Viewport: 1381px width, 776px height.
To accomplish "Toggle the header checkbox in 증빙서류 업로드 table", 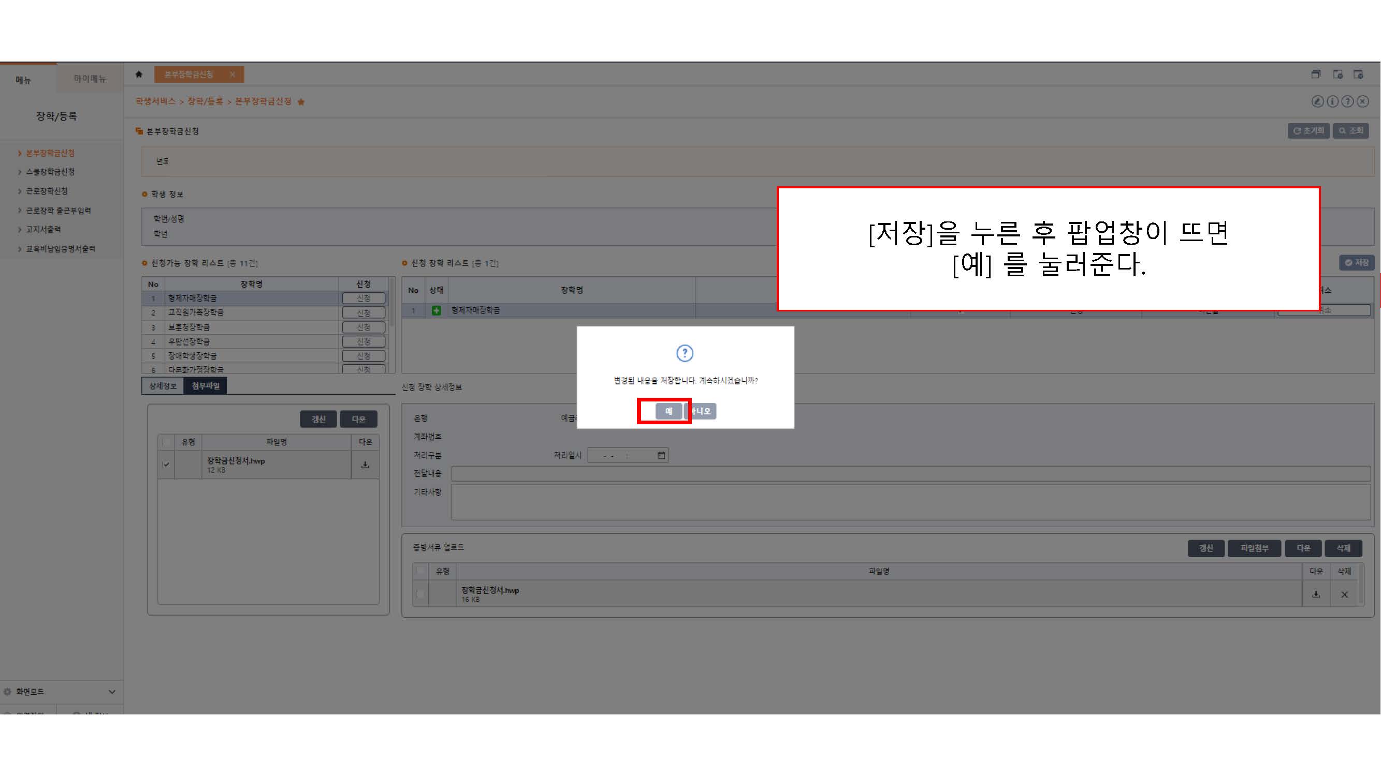I will pos(421,572).
